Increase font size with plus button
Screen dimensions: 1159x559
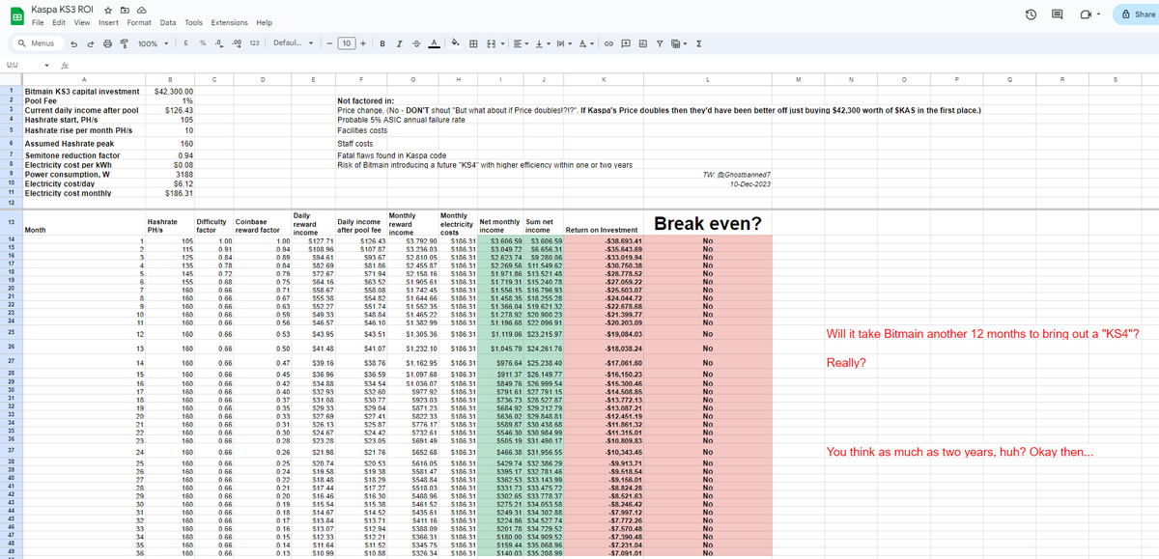point(362,43)
